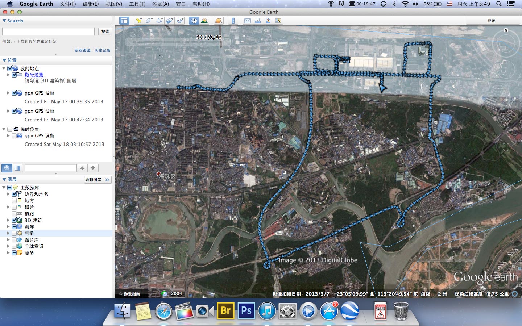Save the current image from toolbar
This screenshot has width=522, height=326.
click(x=268, y=21)
